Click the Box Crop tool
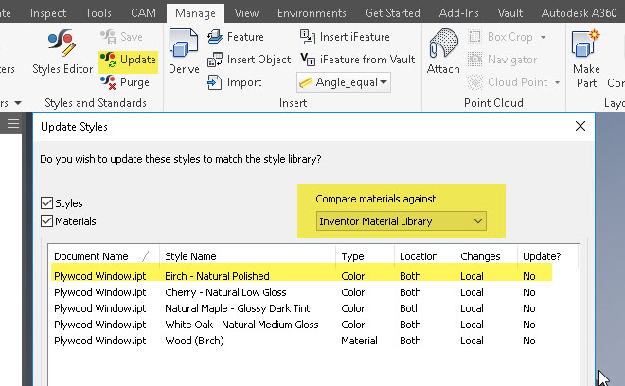 click(501, 37)
